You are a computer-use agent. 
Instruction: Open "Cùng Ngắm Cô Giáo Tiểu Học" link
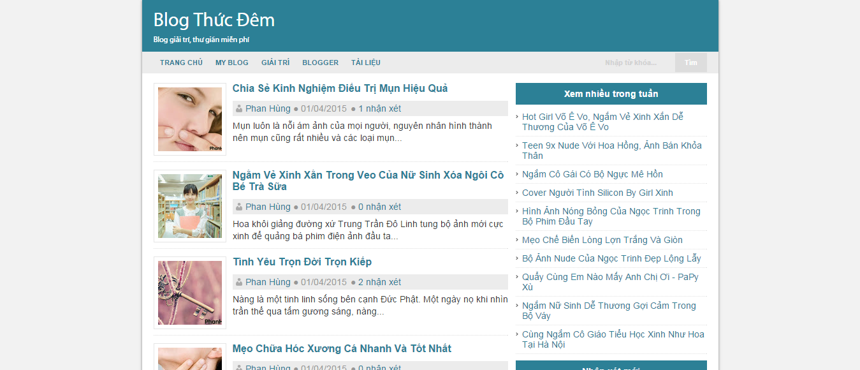[613, 339]
